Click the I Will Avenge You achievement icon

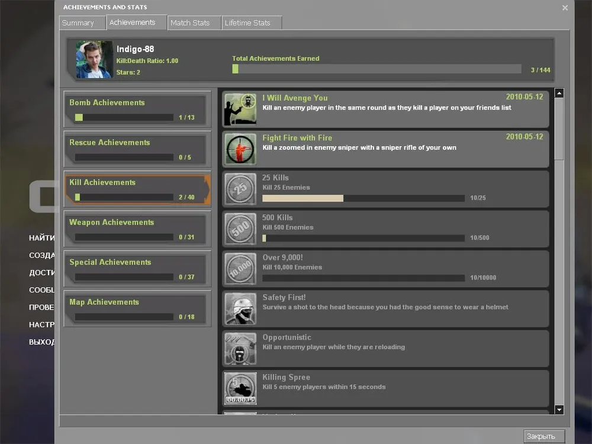[x=240, y=109]
